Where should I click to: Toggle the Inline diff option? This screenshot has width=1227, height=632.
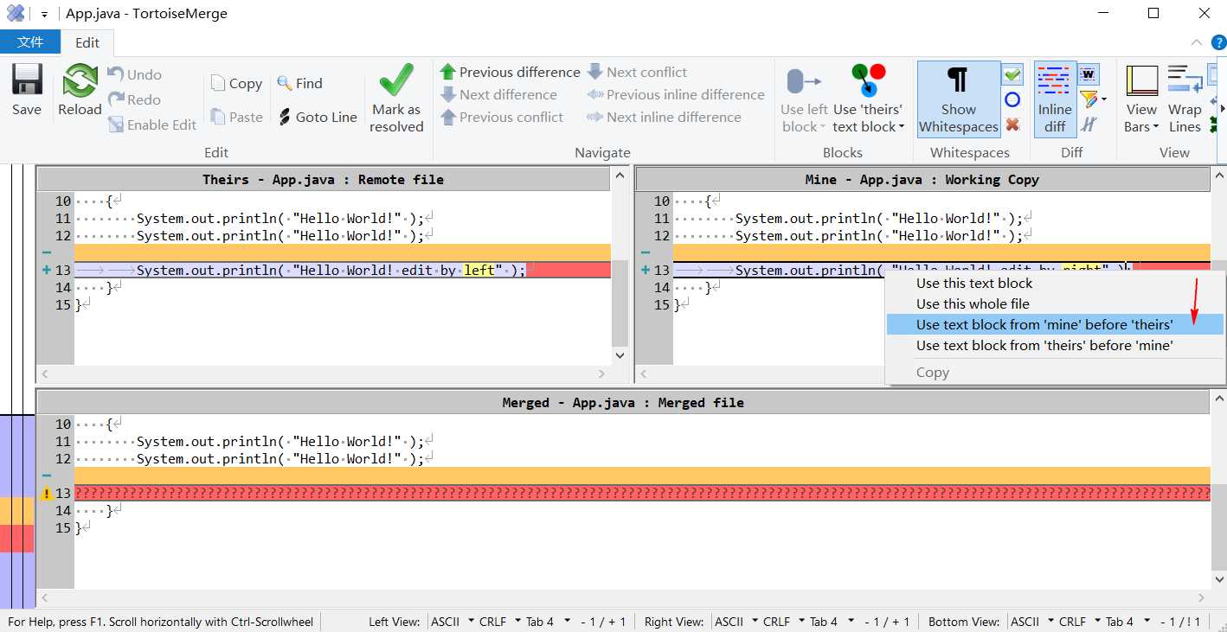(x=1055, y=99)
